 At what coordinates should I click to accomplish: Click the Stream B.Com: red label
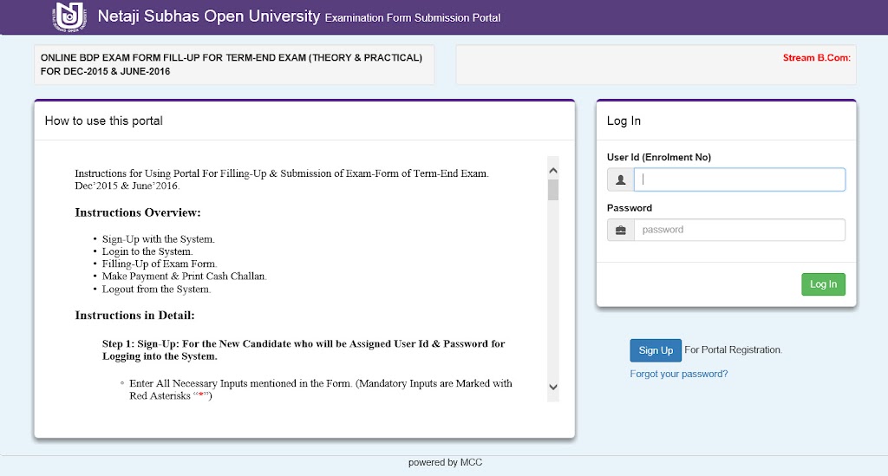(x=817, y=58)
